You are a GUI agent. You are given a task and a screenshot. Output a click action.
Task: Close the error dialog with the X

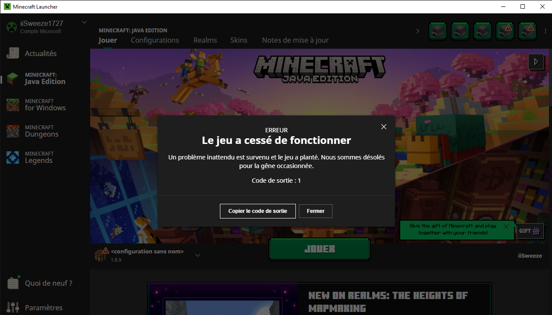point(384,127)
